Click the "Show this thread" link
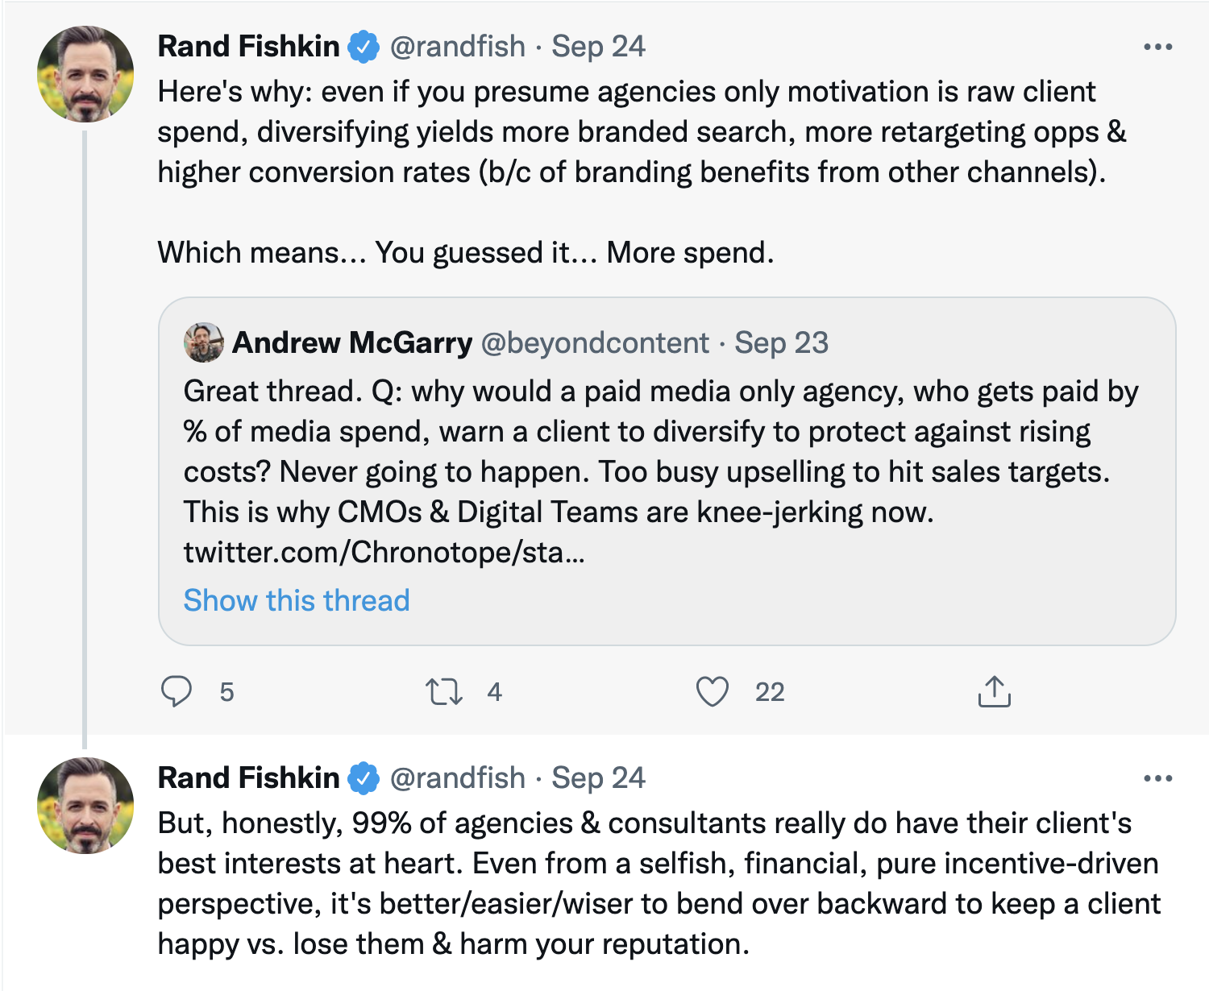This screenshot has width=1209, height=991. tap(297, 600)
